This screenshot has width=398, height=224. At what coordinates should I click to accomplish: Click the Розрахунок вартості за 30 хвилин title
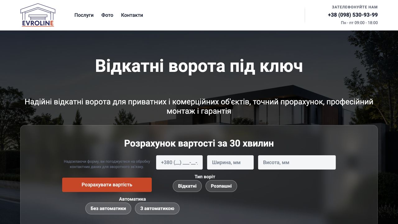pos(199,143)
